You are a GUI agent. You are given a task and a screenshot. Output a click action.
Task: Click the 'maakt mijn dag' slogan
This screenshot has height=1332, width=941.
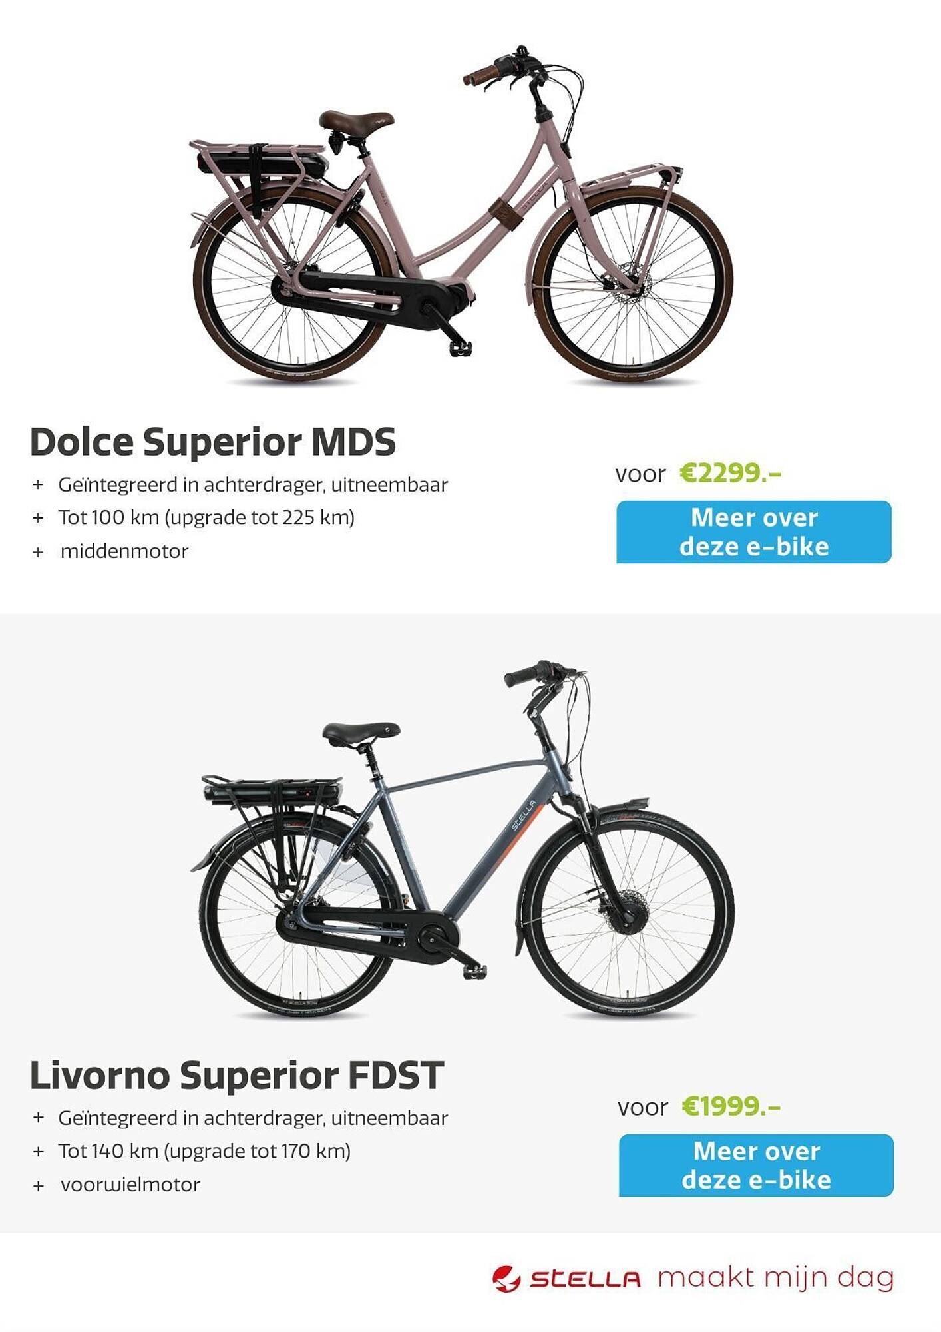click(x=776, y=1278)
